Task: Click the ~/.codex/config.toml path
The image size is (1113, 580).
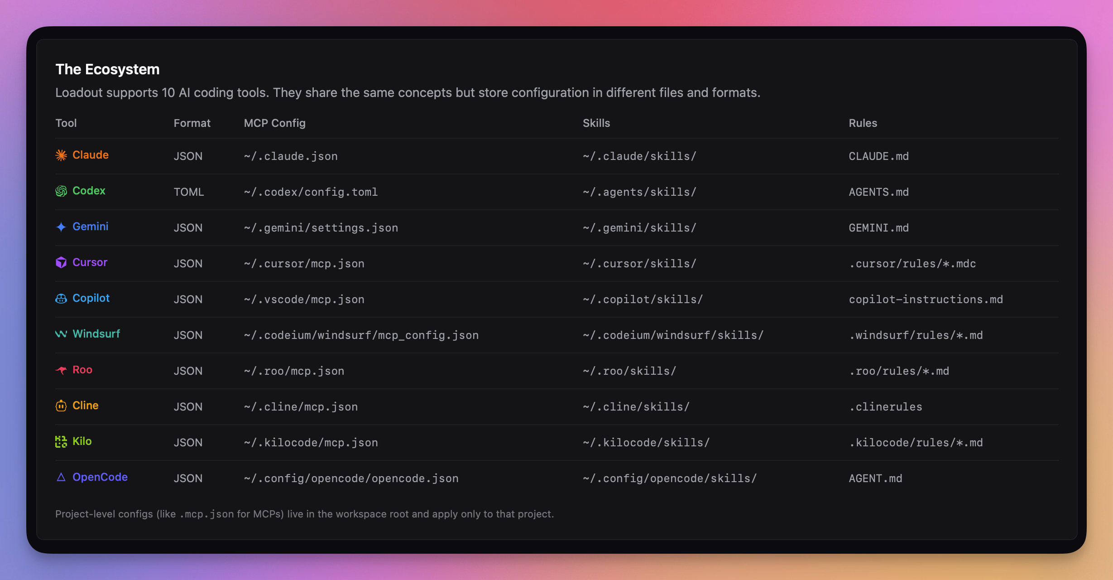Action: tap(311, 192)
